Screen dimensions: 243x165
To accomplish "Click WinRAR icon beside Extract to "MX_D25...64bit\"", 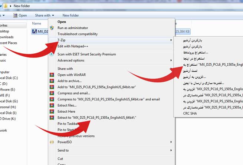I will [x=52, y=118].
